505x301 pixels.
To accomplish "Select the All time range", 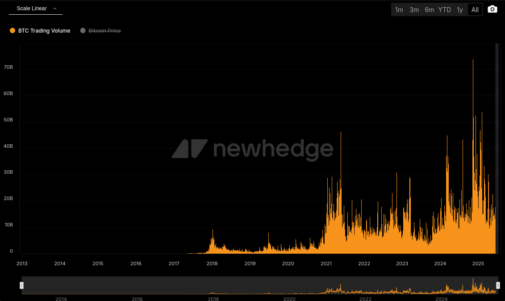I will pyautogui.click(x=475, y=10).
